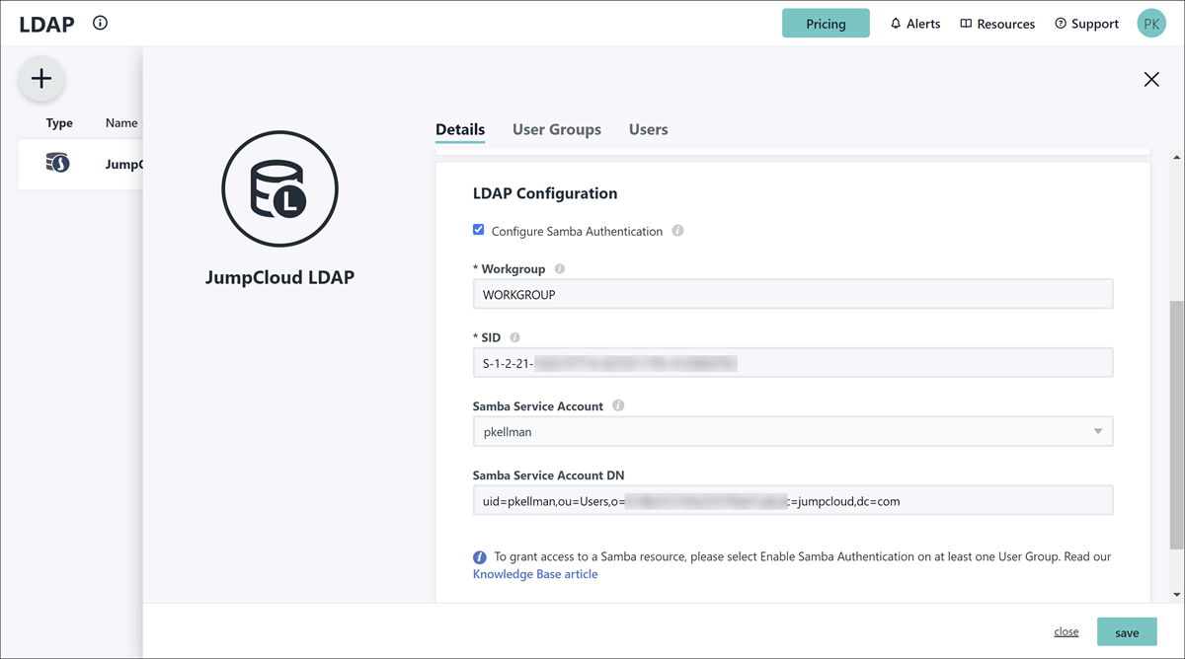The image size is (1185, 659).
Task: Uncheck Configure Samba Authentication checkbox
Action: click(479, 230)
